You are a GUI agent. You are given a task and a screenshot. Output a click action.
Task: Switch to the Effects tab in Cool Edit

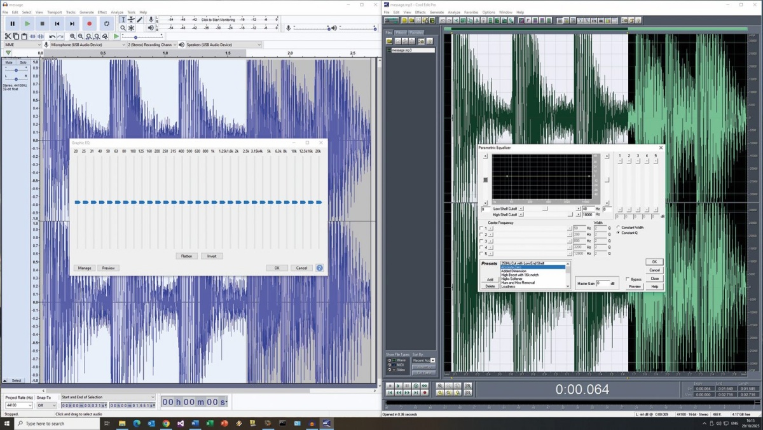pos(401,32)
